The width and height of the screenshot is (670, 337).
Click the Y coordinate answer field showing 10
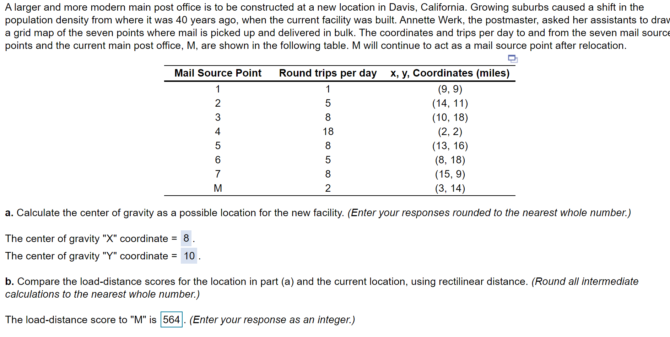tap(188, 256)
